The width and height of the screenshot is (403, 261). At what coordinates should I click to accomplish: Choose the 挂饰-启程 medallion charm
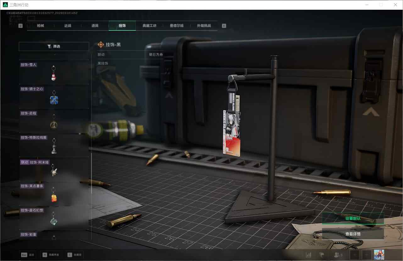pos(54,121)
